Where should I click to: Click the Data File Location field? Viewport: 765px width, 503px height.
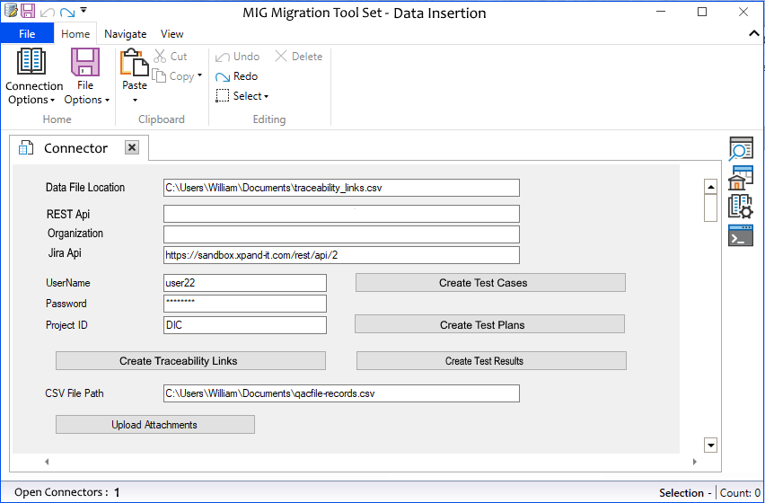coord(341,188)
